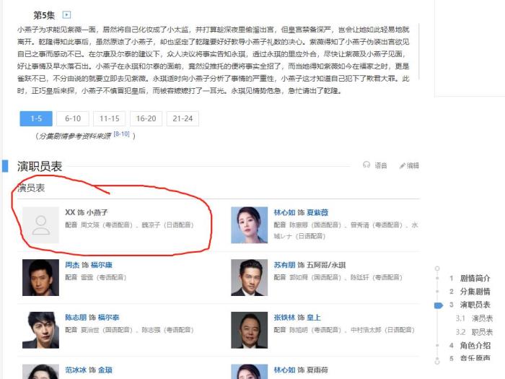The width and height of the screenshot is (505, 379).
Task: Open the 11-15 episode range
Action: click(x=109, y=118)
